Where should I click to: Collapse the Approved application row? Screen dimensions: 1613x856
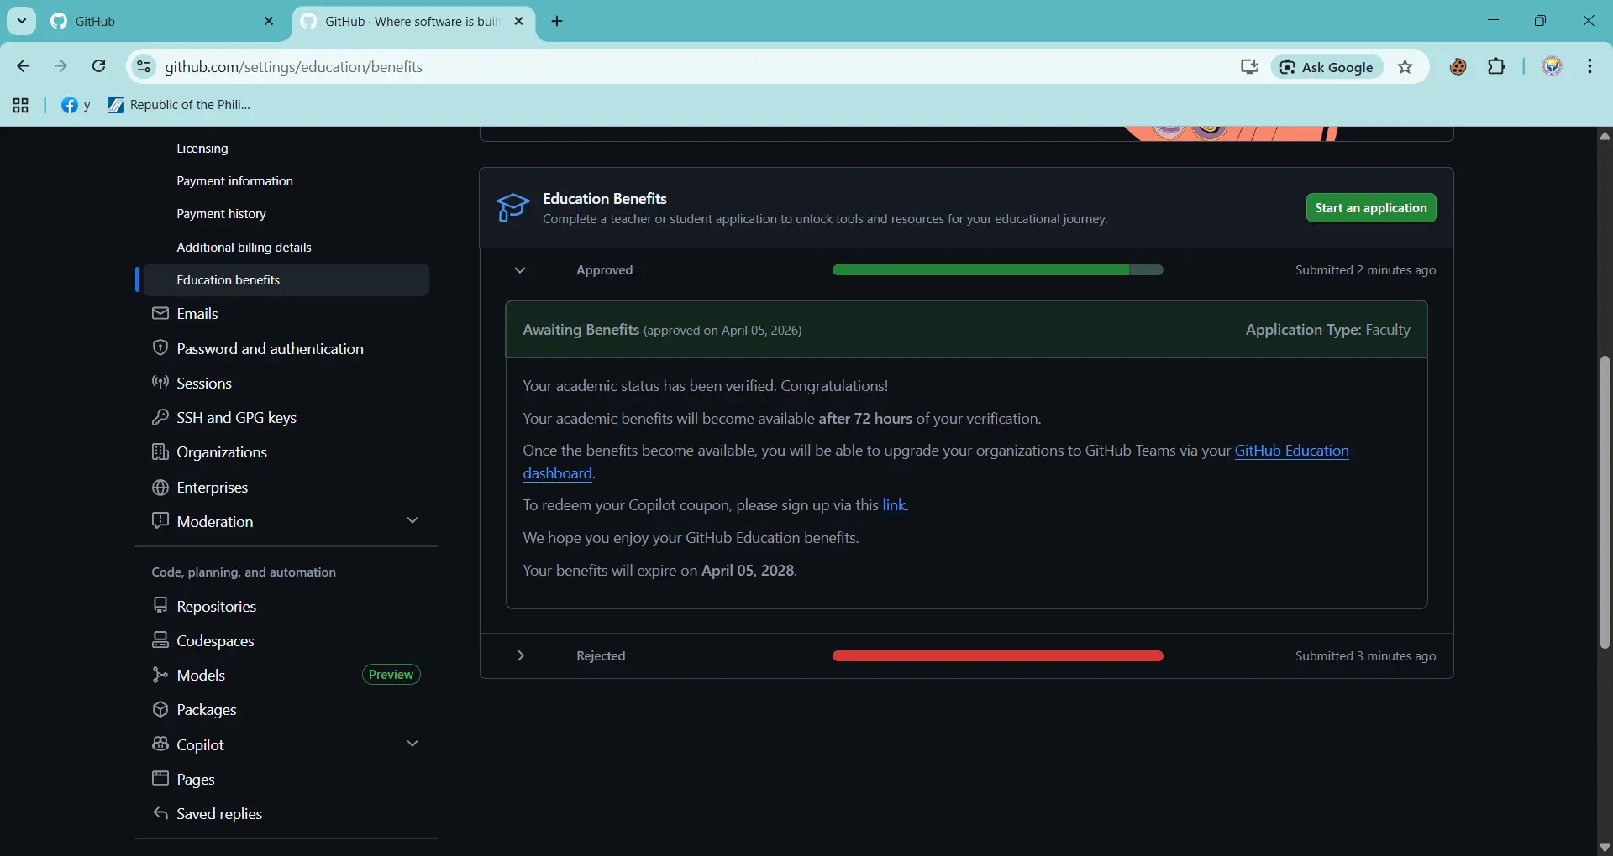(x=520, y=270)
